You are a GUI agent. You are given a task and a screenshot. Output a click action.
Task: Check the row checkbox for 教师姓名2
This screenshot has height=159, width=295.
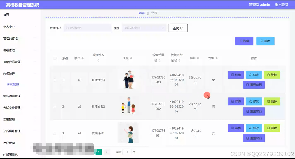55,106
